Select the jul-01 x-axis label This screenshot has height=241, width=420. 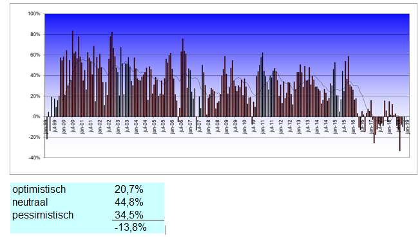(x=91, y=126)
